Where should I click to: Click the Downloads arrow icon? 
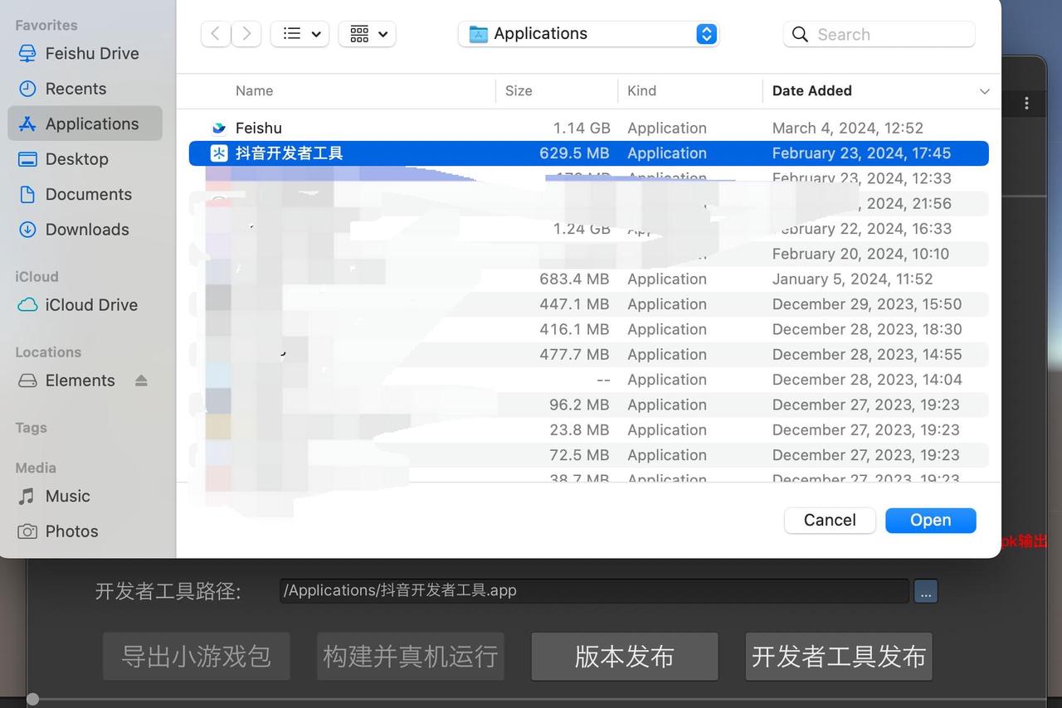[x=27, y=230]
